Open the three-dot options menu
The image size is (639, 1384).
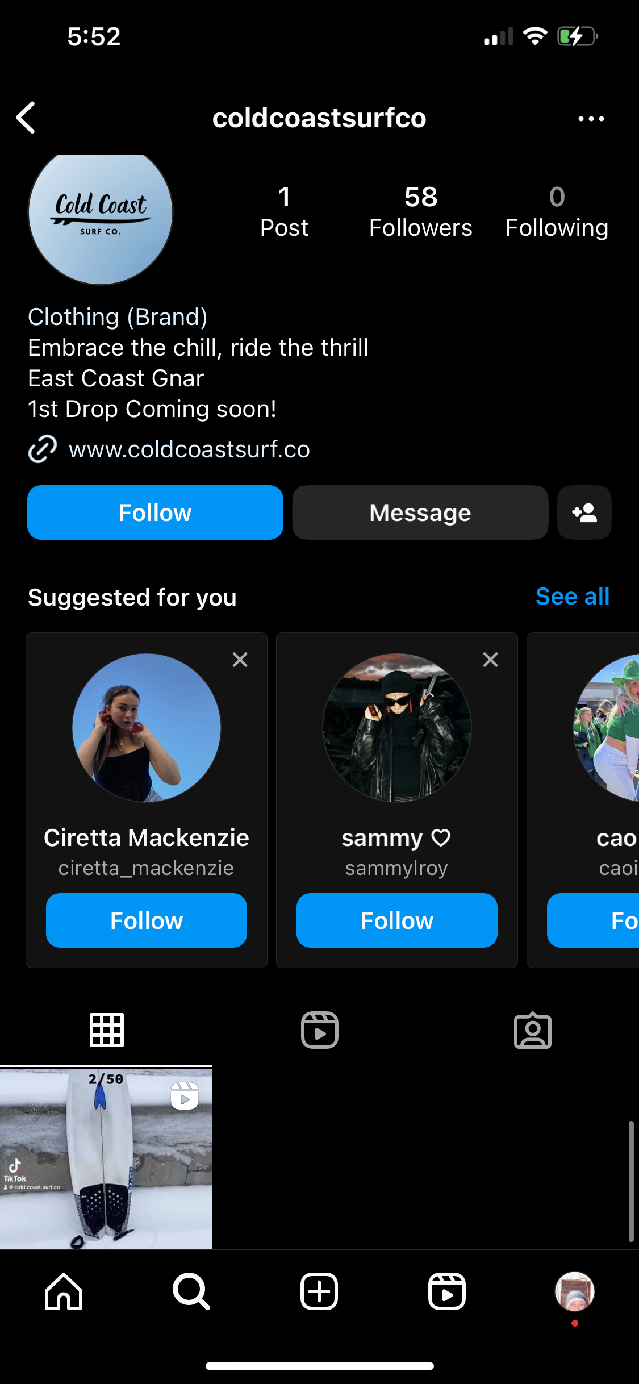(591, 119)
